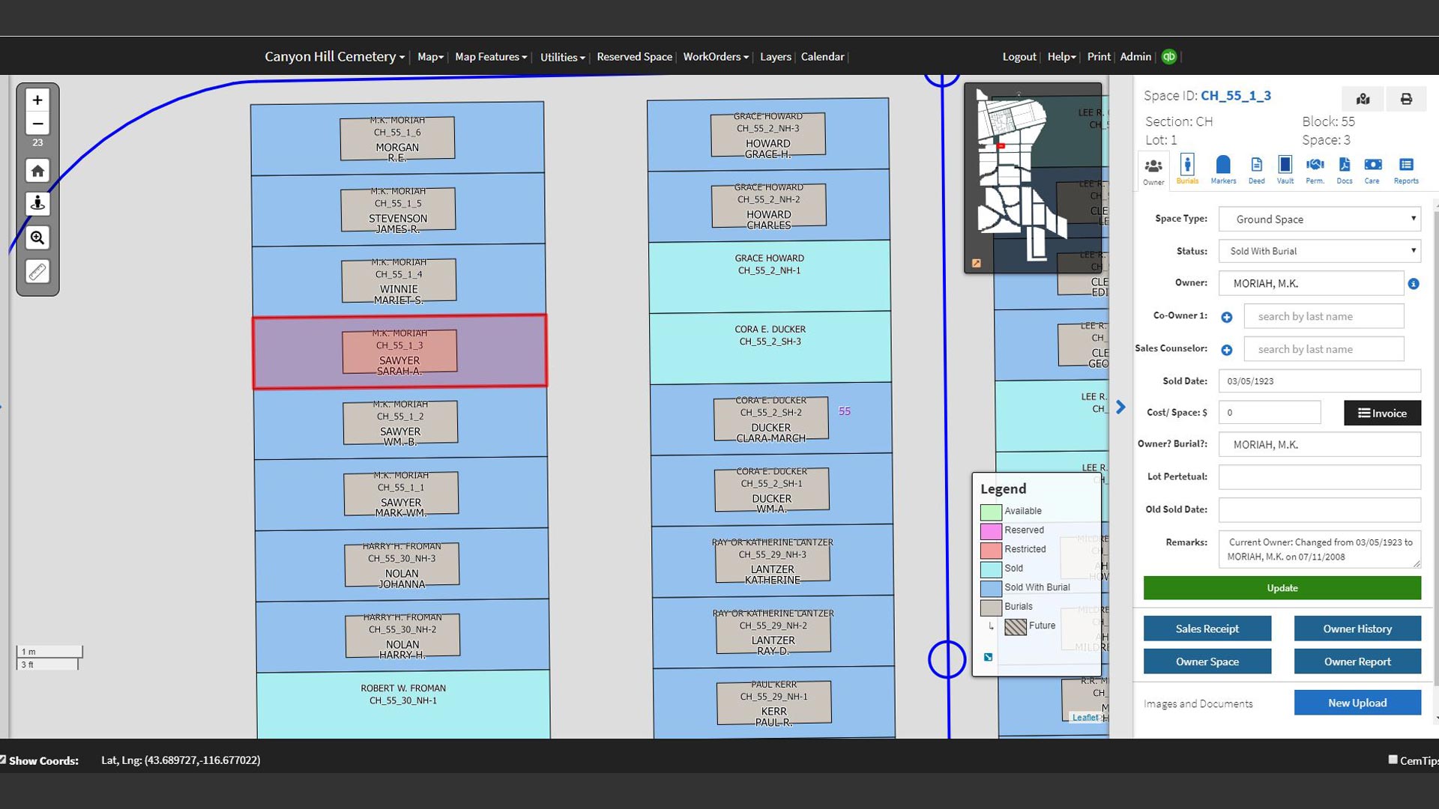This screenshot has width=1439, height=809.
Task: Switch to the Owner tab
Action: pyautogui.click(x=1153, y=171)
